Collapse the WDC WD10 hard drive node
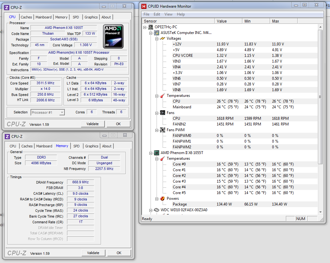The image size is (330, 263). click(151, 210)
